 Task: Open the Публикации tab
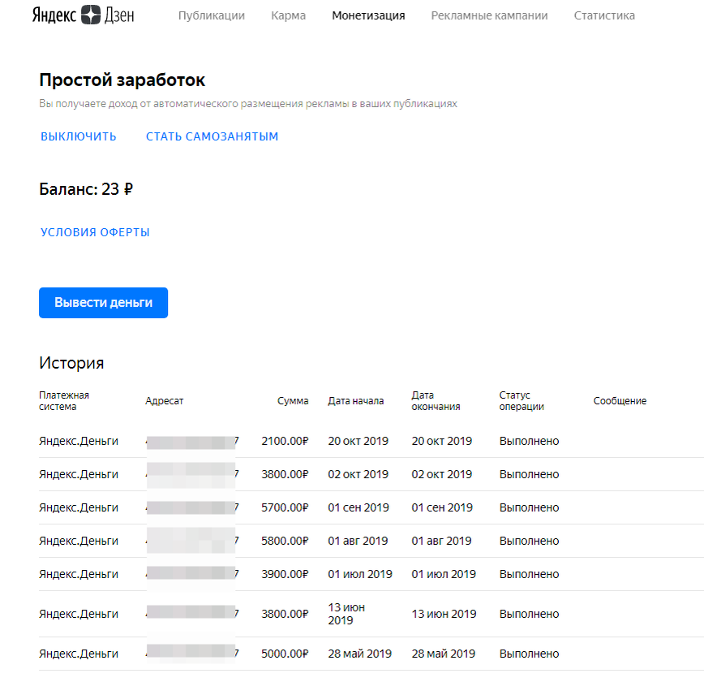click(x=212, y=15)
